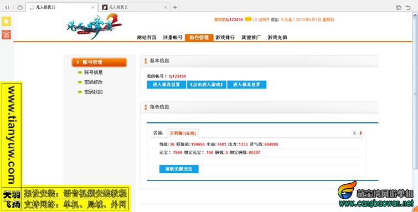
Task: Click the rightmost 进入修真世界 button
Action: point(246,85)
